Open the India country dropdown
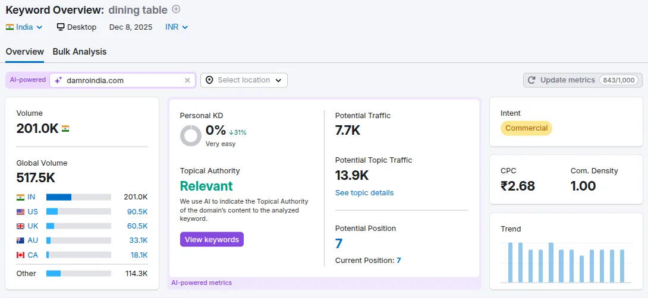Screen dimensions: 648x298 tap(24, 27)
